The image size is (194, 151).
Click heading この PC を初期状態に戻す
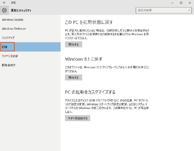pos(89,22)
